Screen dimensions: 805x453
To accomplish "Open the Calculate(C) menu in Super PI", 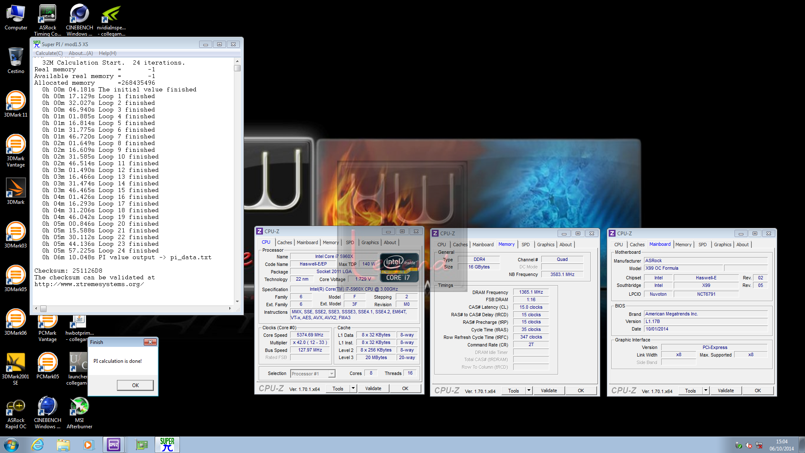I will coord(49,53).
